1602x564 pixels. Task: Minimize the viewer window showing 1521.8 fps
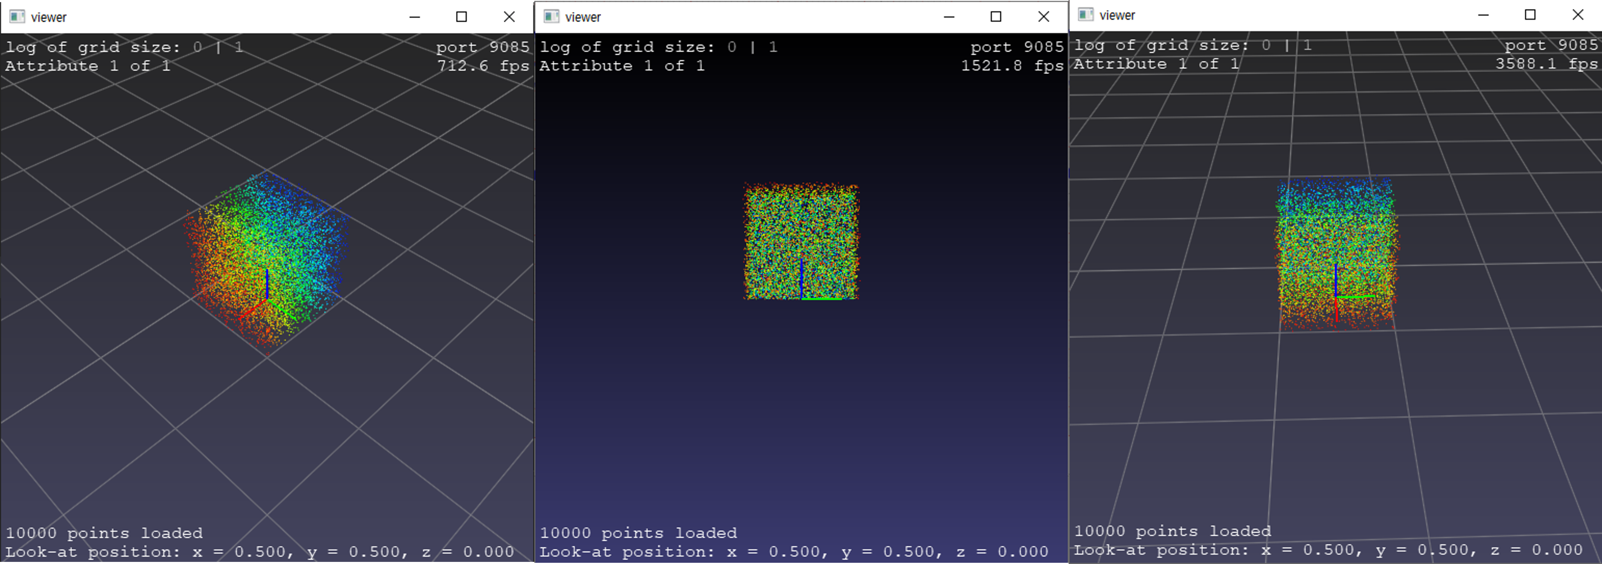949,17
